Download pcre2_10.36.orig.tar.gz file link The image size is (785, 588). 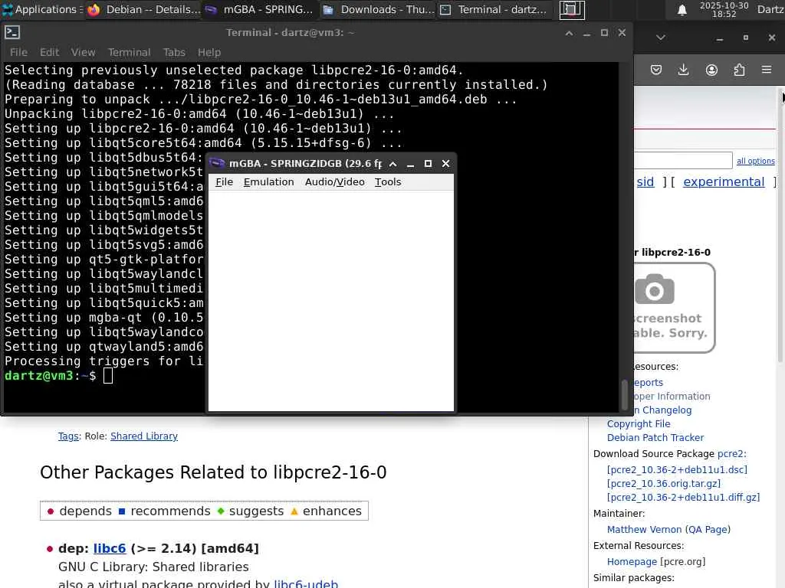pyautogui.click(x=664, y=484)
